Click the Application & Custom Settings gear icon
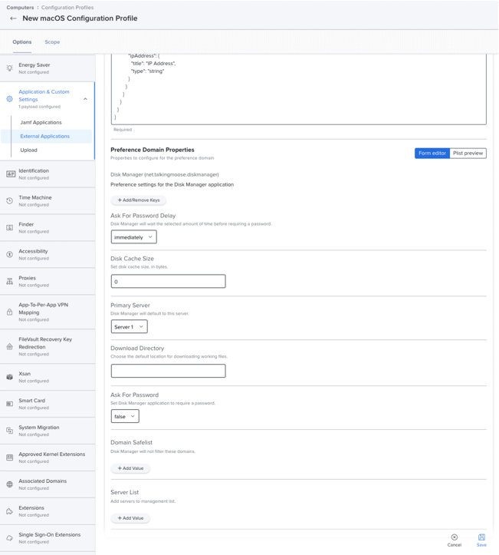499x555 pixels. (9, 99)
